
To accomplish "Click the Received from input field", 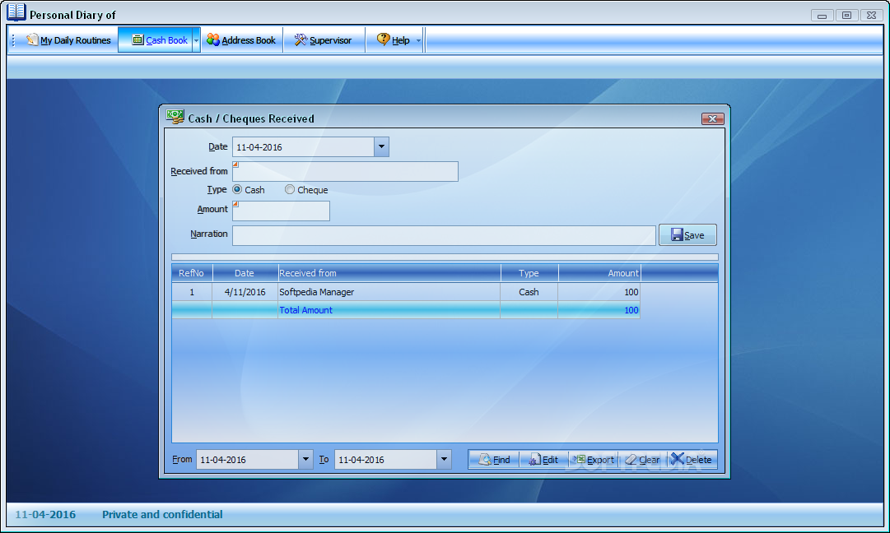I will pyautogui.click(x=345, y=171).
